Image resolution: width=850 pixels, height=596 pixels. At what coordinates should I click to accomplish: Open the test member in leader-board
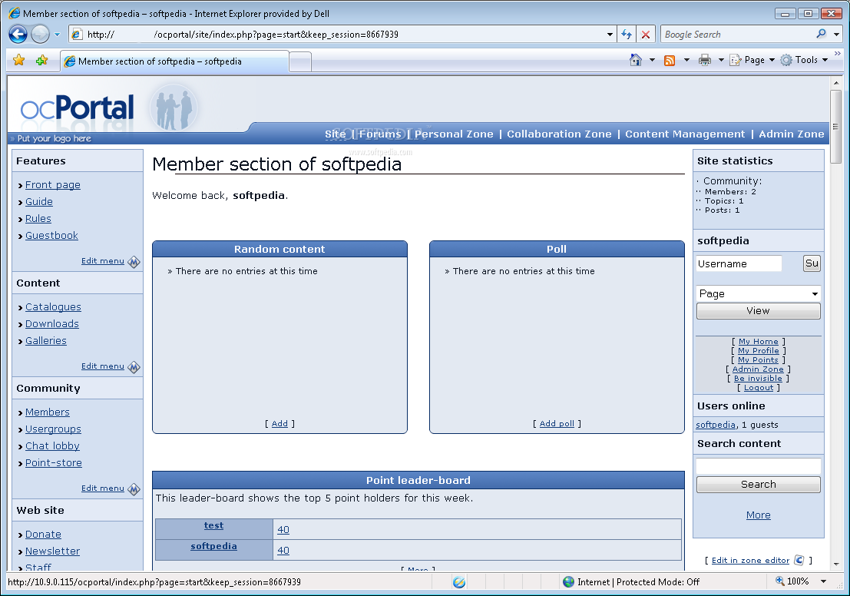coord(213,525)
